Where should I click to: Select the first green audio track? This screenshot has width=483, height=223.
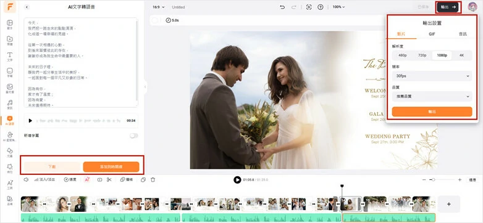point(101,218)
